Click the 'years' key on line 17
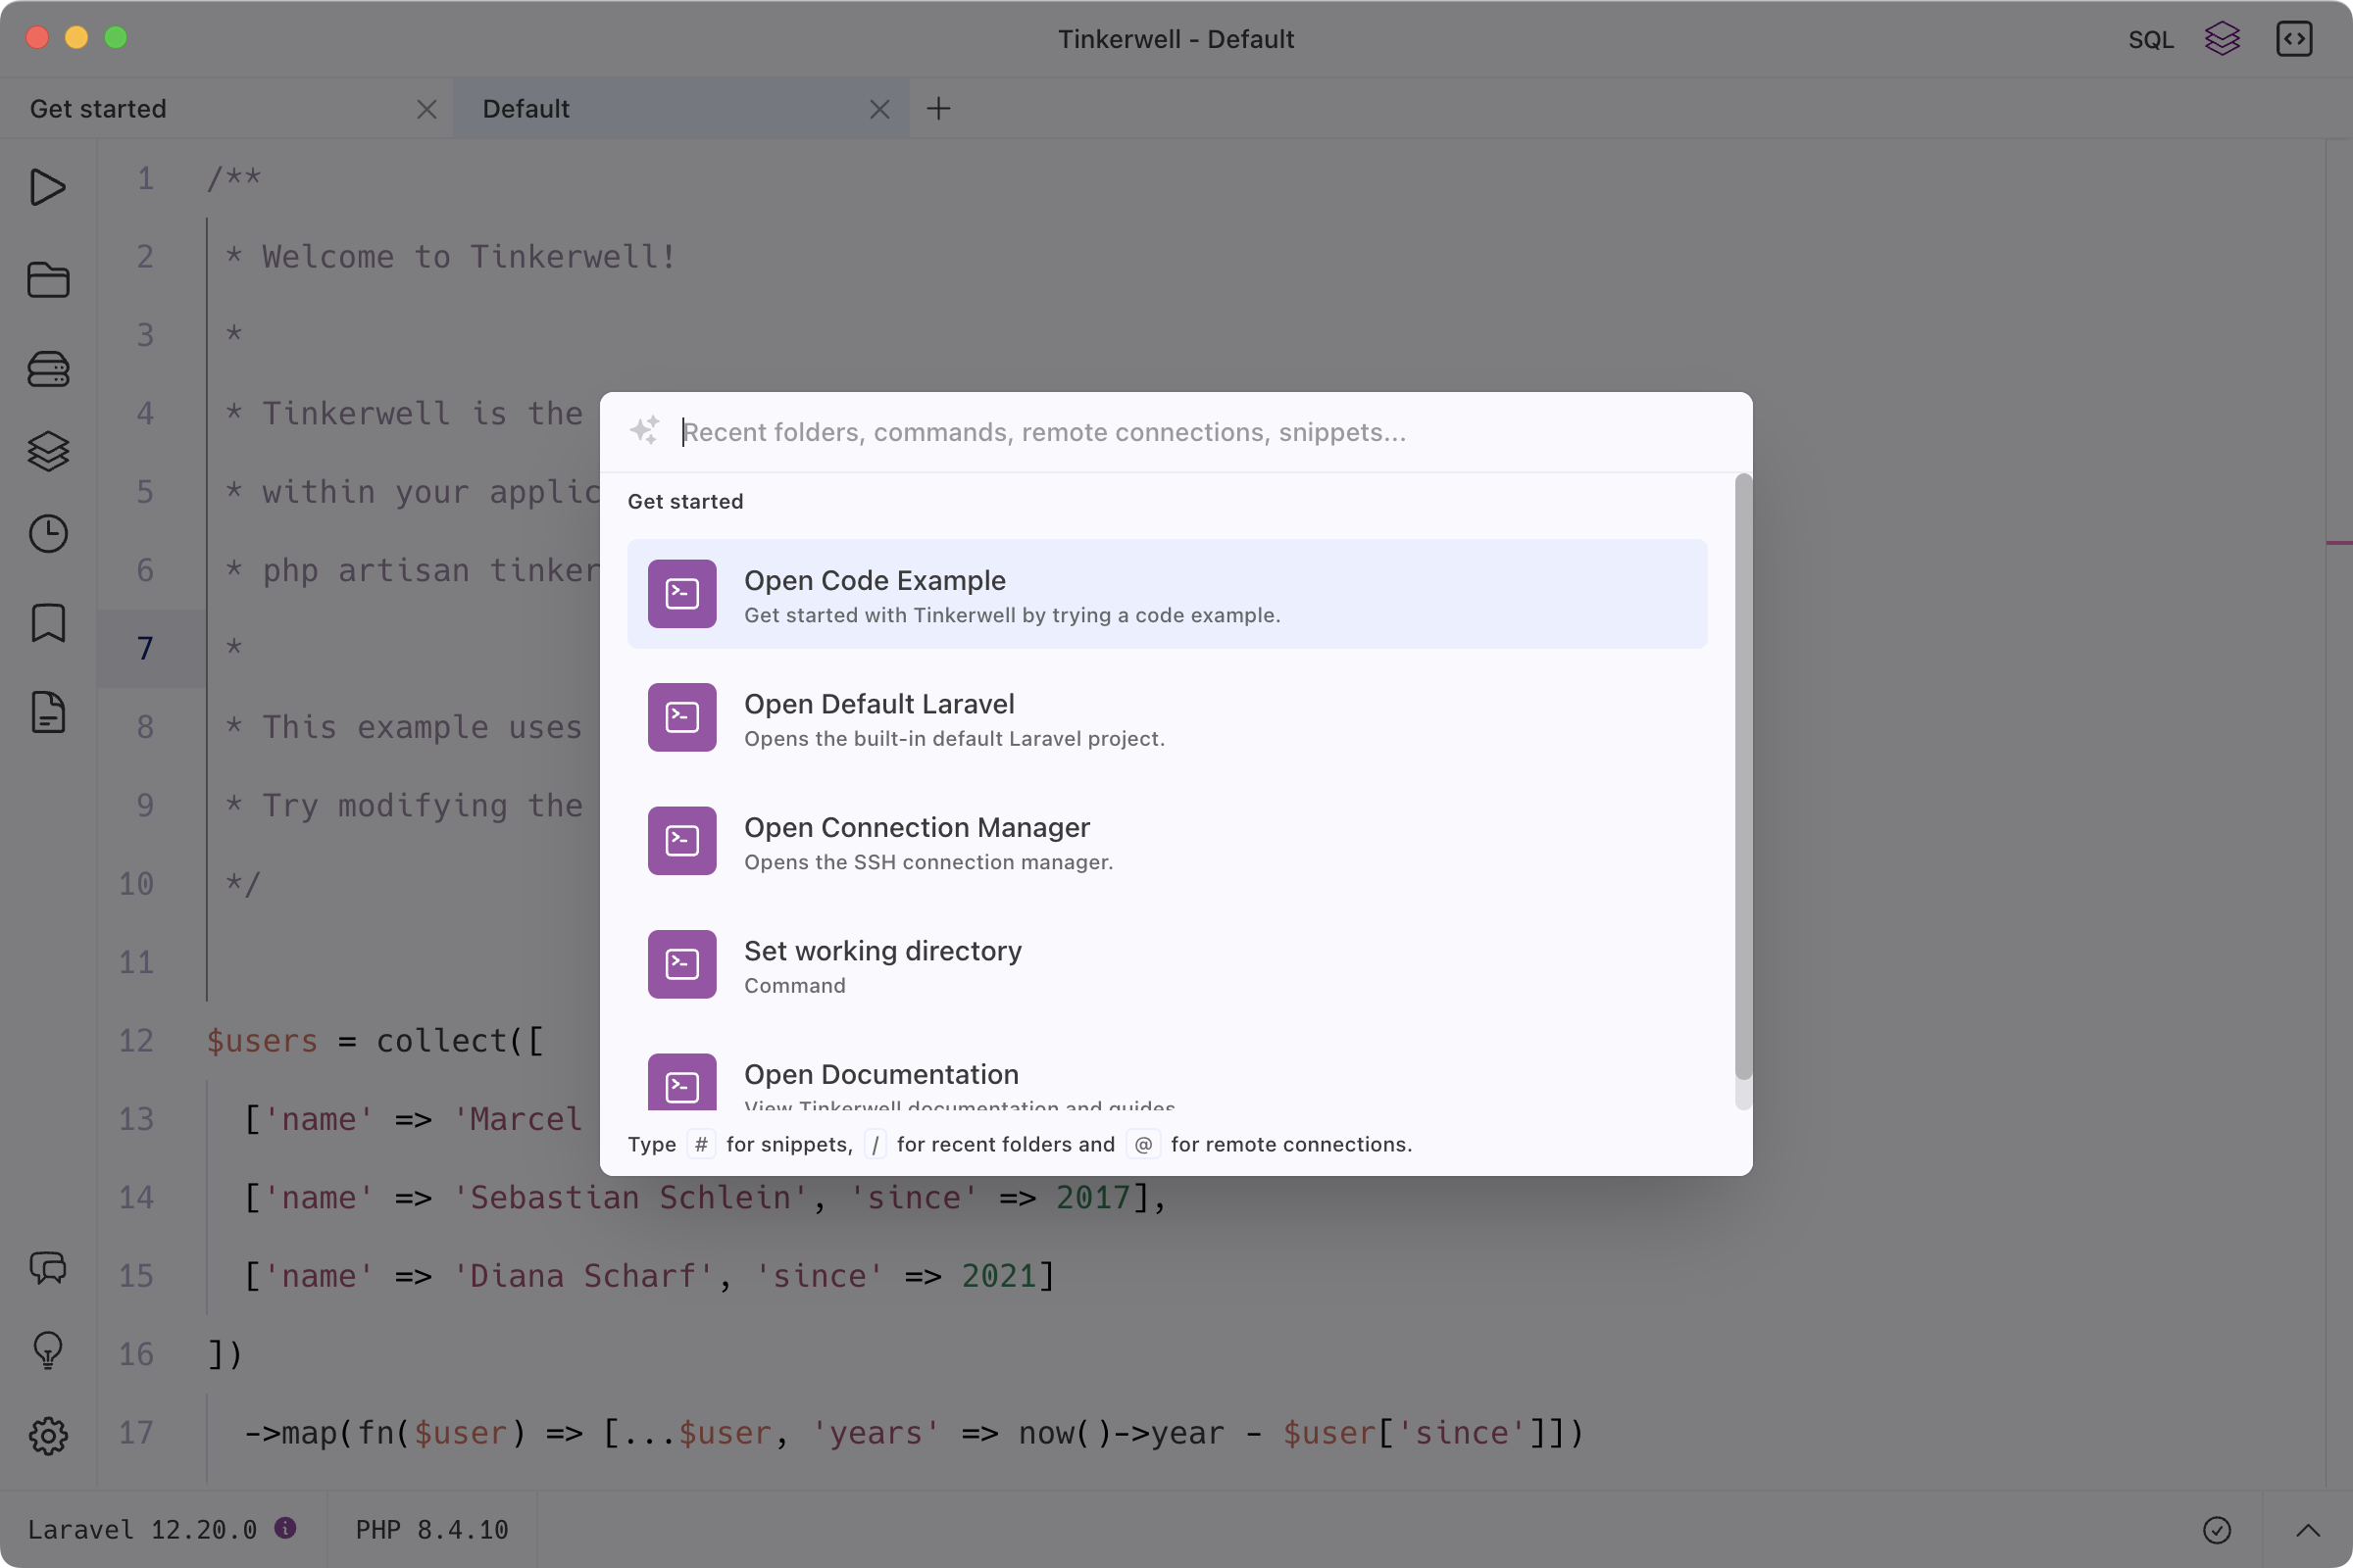The width and height of the screenshot is (2353, 1568). point(876,1432)
